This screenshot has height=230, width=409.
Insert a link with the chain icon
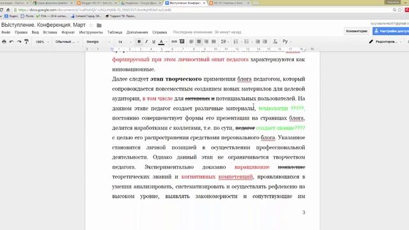[174, 42]
